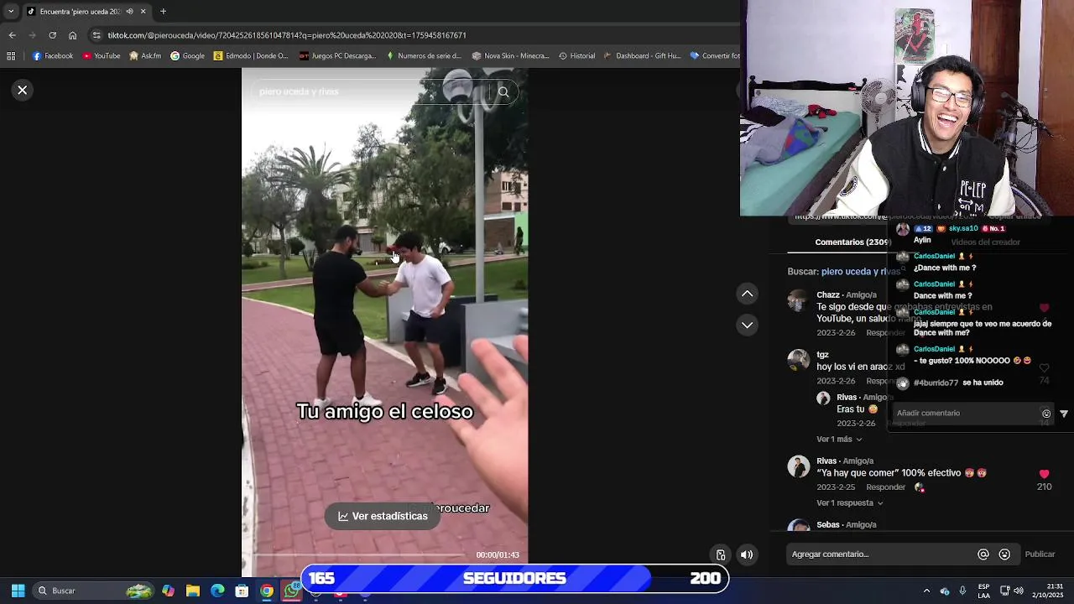Open Chazz's profile avatar
1074x604 pixels.
click(x=798, y=300)
